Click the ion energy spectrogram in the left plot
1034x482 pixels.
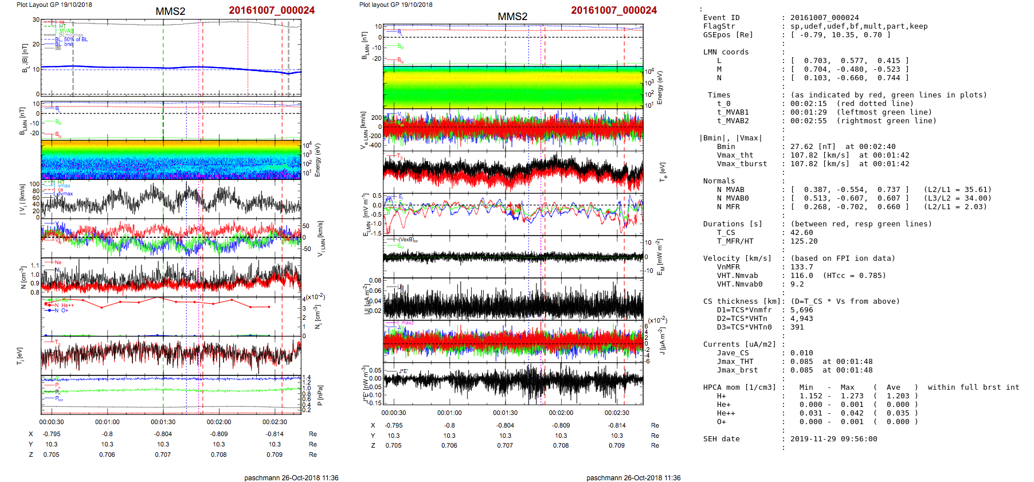coord(171,159)
